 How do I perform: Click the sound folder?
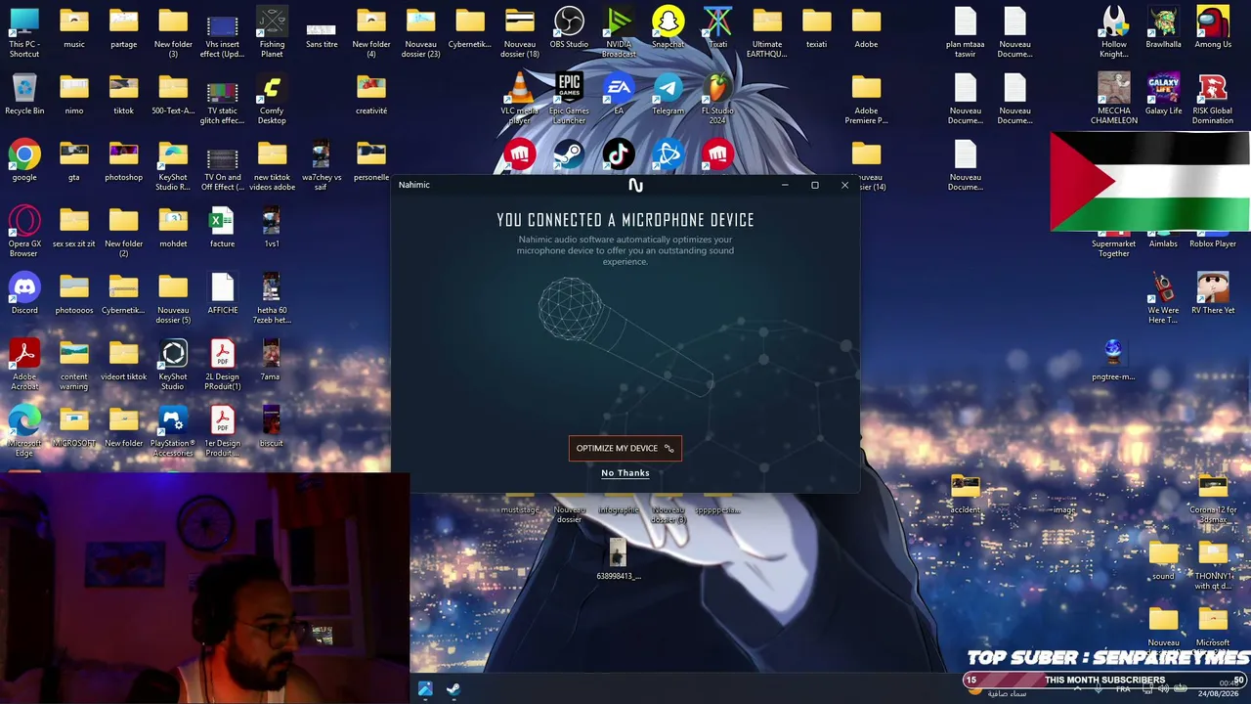click(1163, 559)
